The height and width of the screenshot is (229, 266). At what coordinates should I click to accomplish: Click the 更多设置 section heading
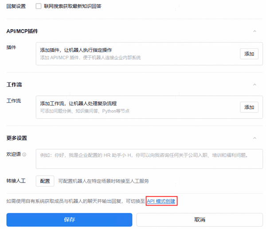17,138
